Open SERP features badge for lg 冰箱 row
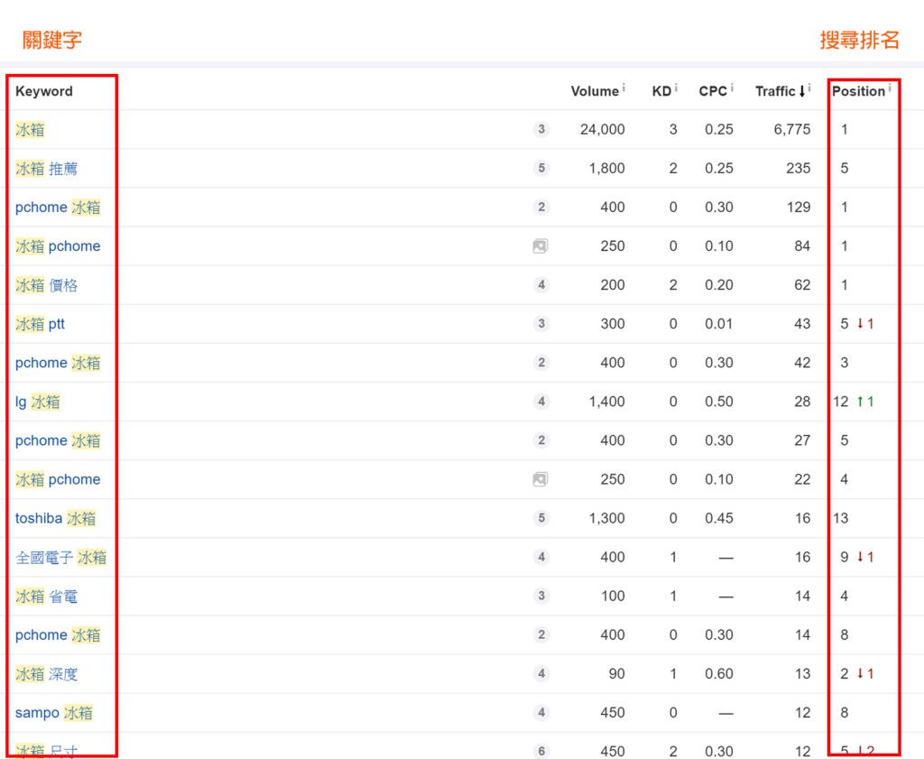 [x=541, y=402]
